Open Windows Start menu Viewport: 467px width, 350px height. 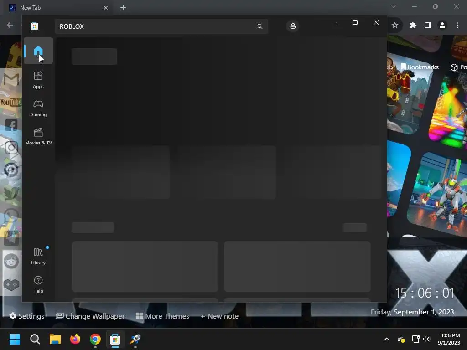[15, 339]
